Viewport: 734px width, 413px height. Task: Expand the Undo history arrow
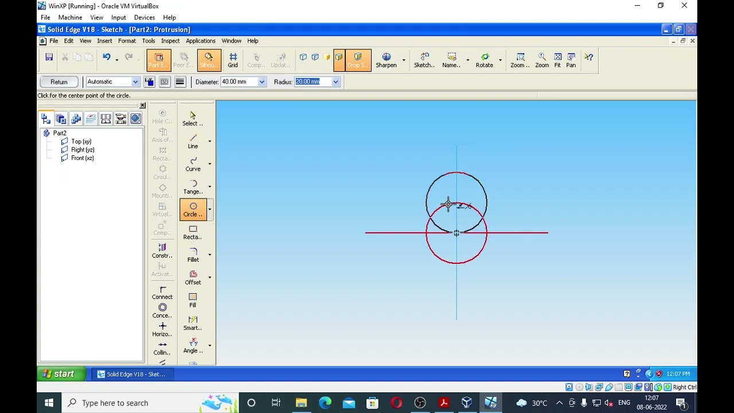[x=116, y=59]
